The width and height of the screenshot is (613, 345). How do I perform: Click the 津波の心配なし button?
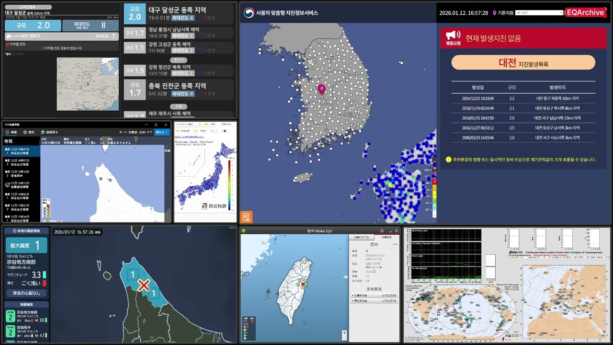[x=26, y=293]
